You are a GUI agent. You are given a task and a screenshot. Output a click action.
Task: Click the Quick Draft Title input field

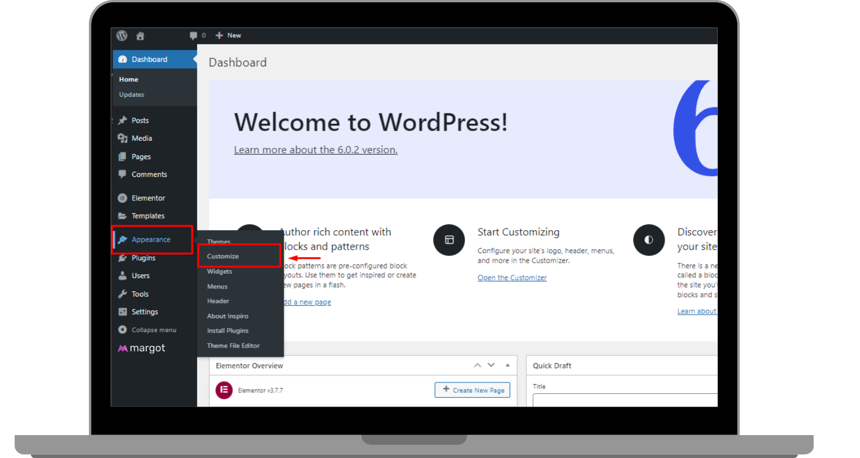625,400
